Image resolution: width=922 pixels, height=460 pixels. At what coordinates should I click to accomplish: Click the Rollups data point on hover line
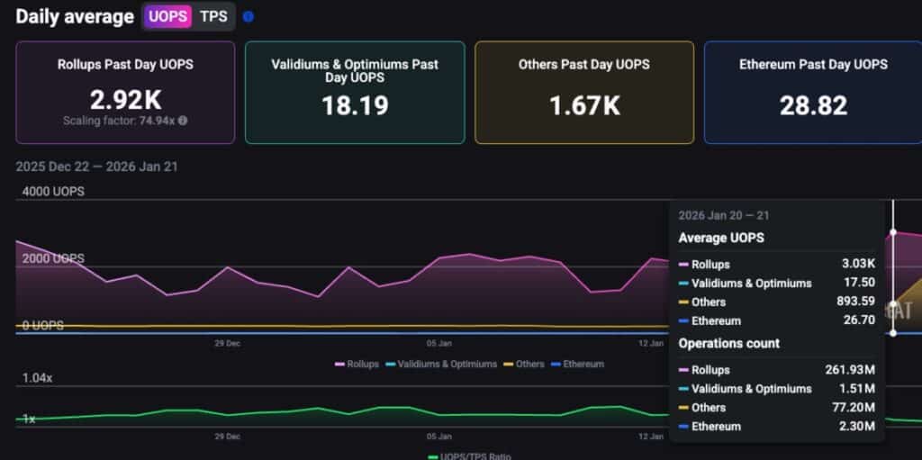tap(893, 232)
